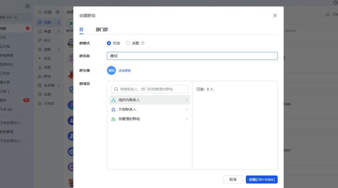Click the 分组 list icon
Image resolution: width=338 pixels, height=188 pixels.
[x=40, y=12]
